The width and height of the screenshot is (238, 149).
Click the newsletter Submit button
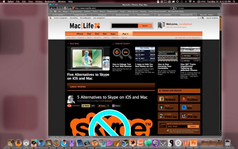pyautogui.click(x=193, y=126)
